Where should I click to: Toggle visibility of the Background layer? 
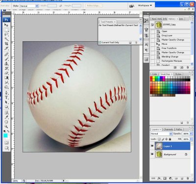click(x=152, y=154)
